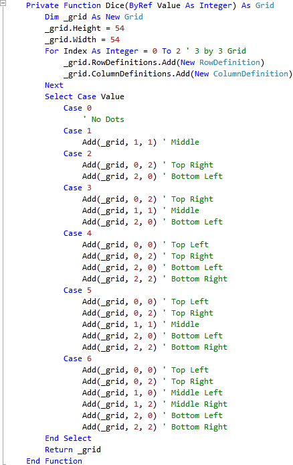This screenshot has width=293, height=465.
Task: Click the RowDefinitions.Add line
Action: coord(164,62)
